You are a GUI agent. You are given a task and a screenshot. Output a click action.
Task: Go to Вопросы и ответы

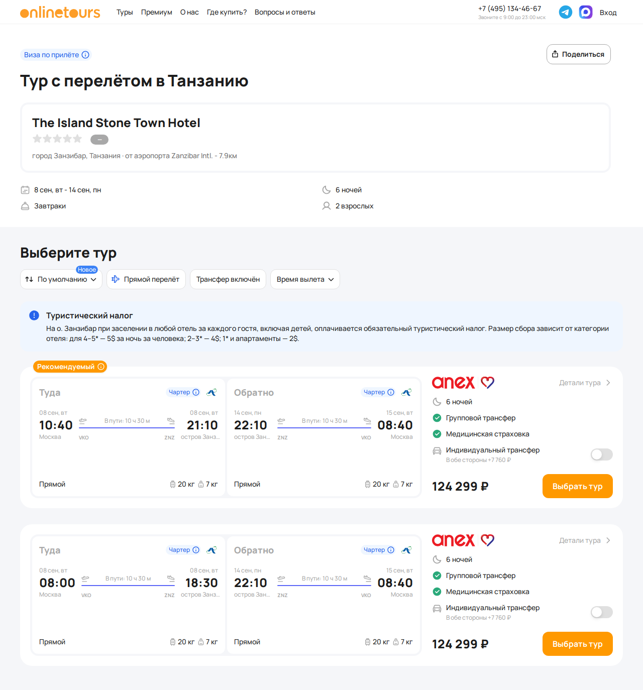[285, 12]
